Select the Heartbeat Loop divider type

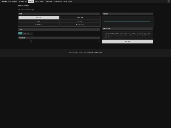point(39,25)
